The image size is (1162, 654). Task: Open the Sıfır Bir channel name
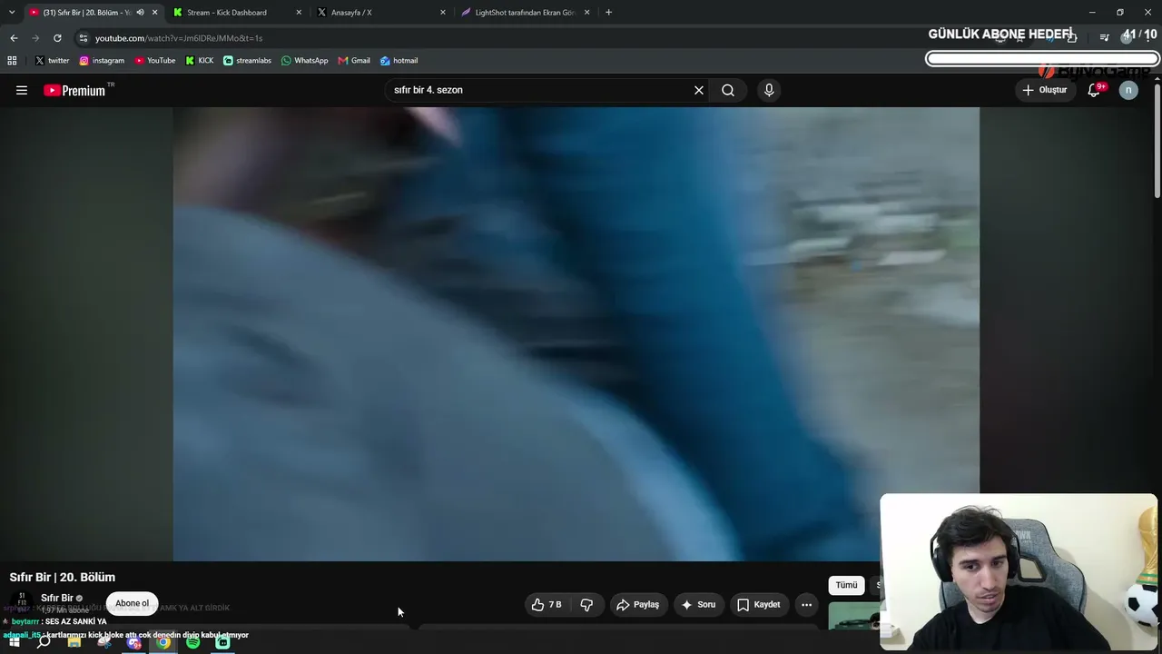coord(56,598)
